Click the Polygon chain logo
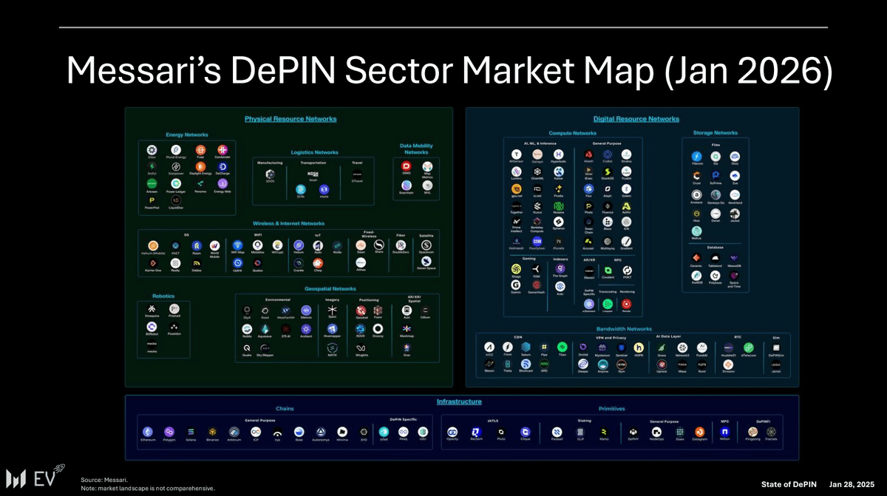This screenshot has width=887, height=496. 169,432
